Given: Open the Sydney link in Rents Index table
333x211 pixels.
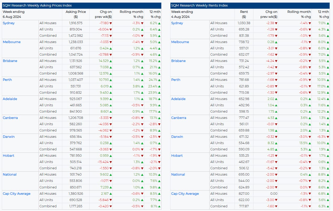Looking at the screenshot, I should 177,23.
